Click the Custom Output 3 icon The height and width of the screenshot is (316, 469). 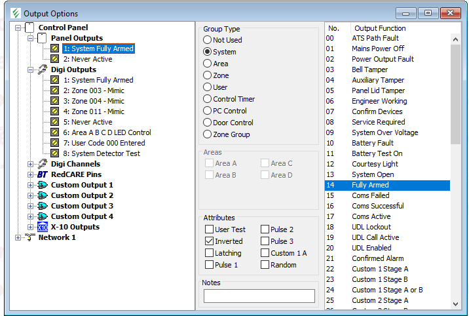click(x=43, y=206)
